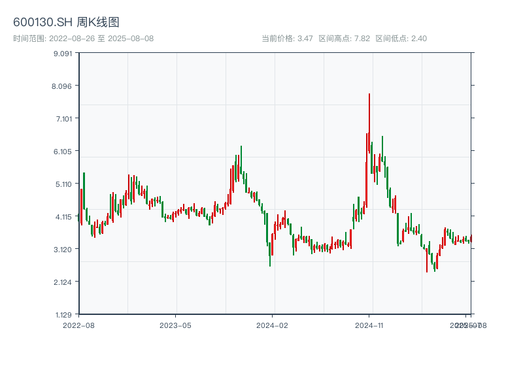Click the 区间低点: 2.40 label
Image resolution: width=523 pixels, height=392 pixels.
point(401,39)
